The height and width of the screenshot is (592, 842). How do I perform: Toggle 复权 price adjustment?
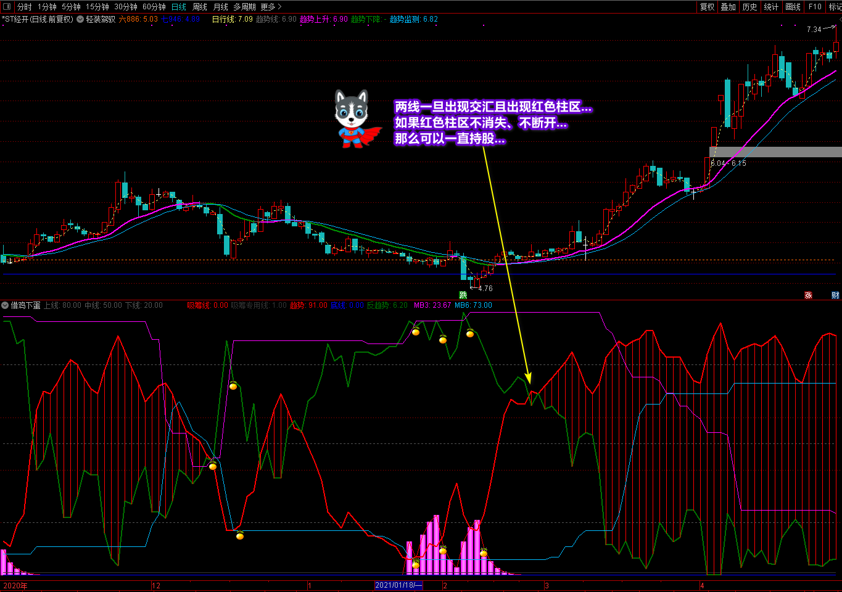[x=707, y=7]
